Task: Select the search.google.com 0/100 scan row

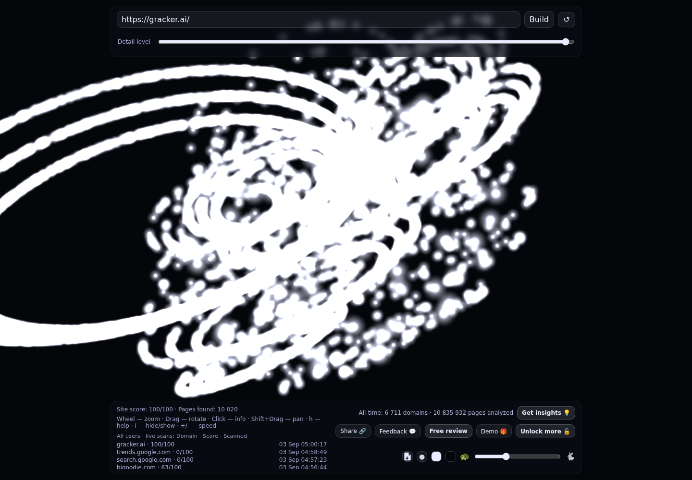Action: point(222,460)
